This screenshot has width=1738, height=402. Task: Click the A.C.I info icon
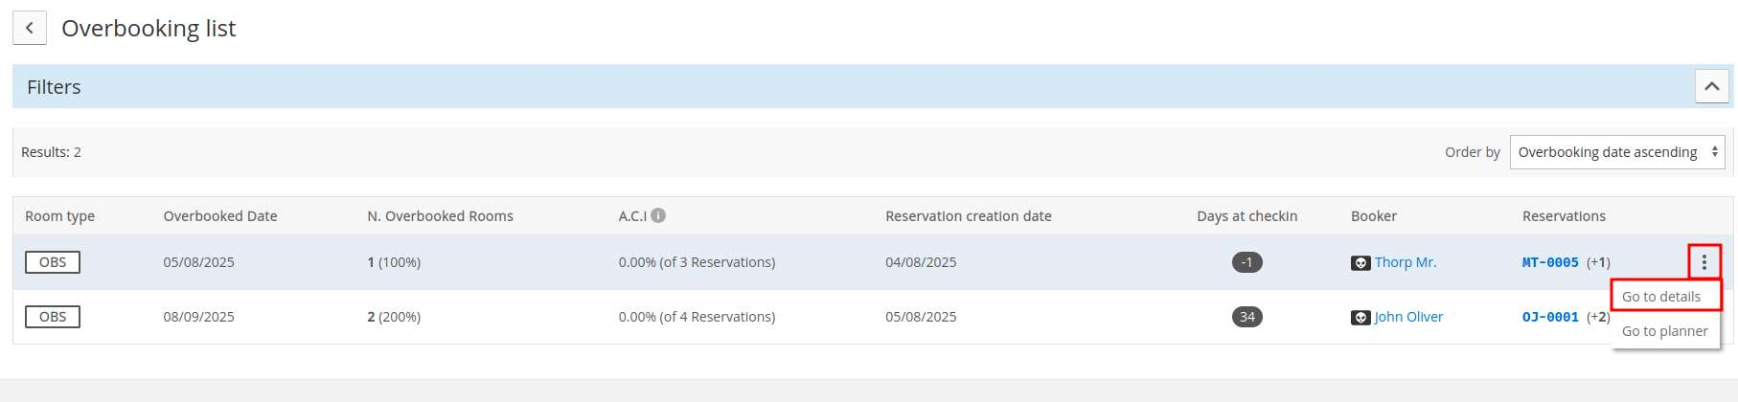[x=658, y=215]
